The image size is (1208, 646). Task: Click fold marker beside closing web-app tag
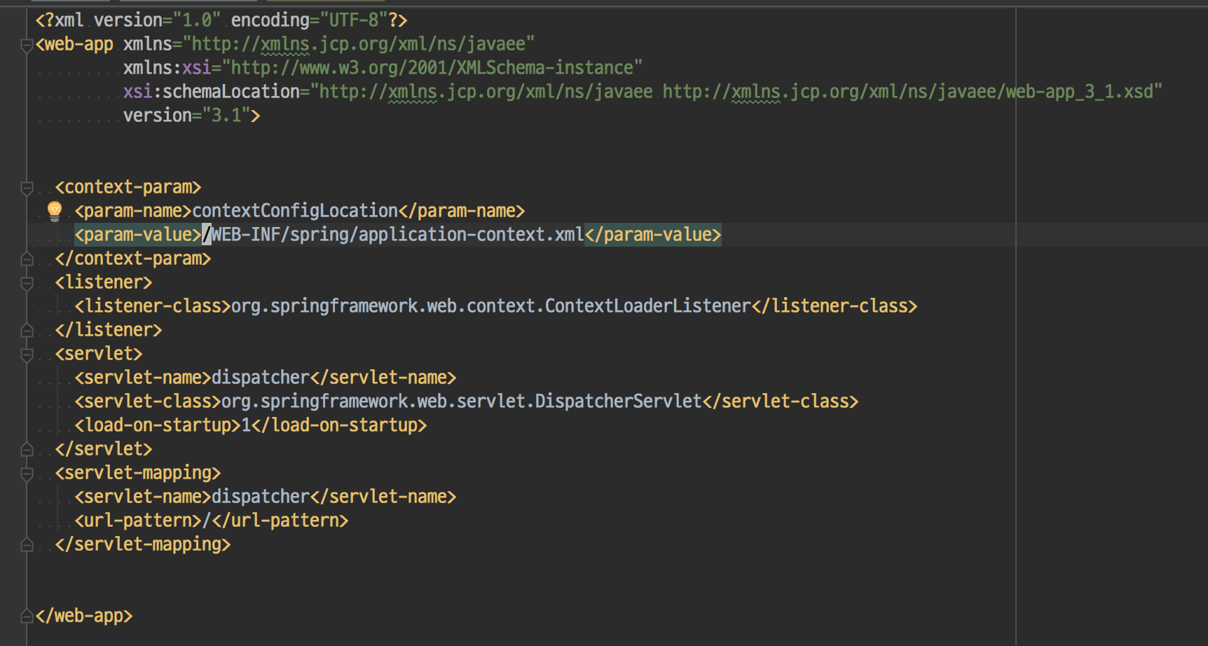point(27,616)
